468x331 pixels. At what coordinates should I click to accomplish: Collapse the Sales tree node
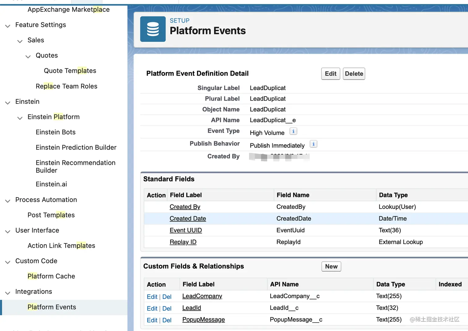(x=20, y=41)
